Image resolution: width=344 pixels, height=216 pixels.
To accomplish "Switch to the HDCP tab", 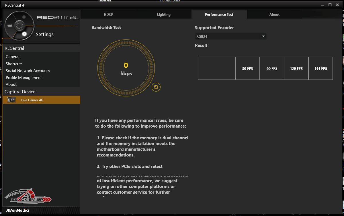I will (x=108, y=15).
